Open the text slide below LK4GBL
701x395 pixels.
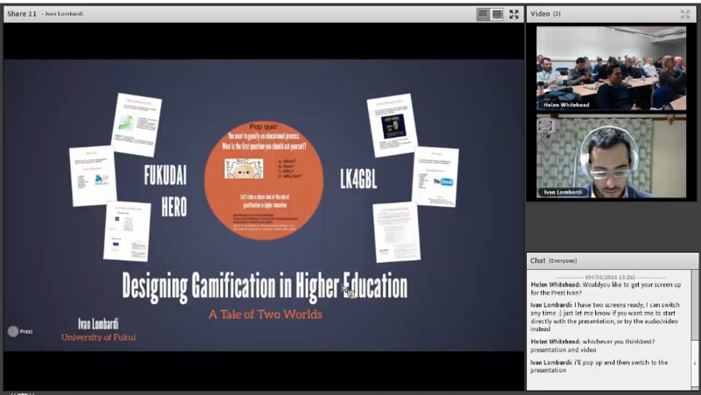click(x=397, y=231)
